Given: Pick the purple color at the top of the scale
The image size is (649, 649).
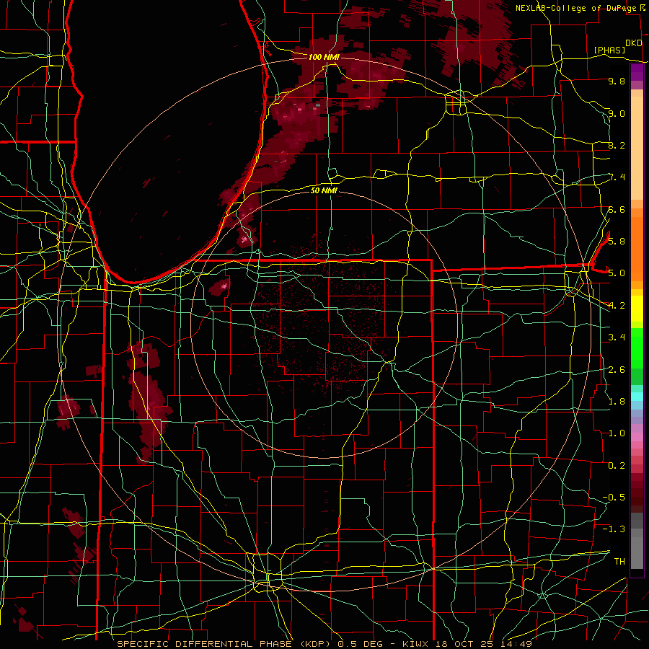Looking at the screenshot, I should pyautogui.click(x=637, y=72).
